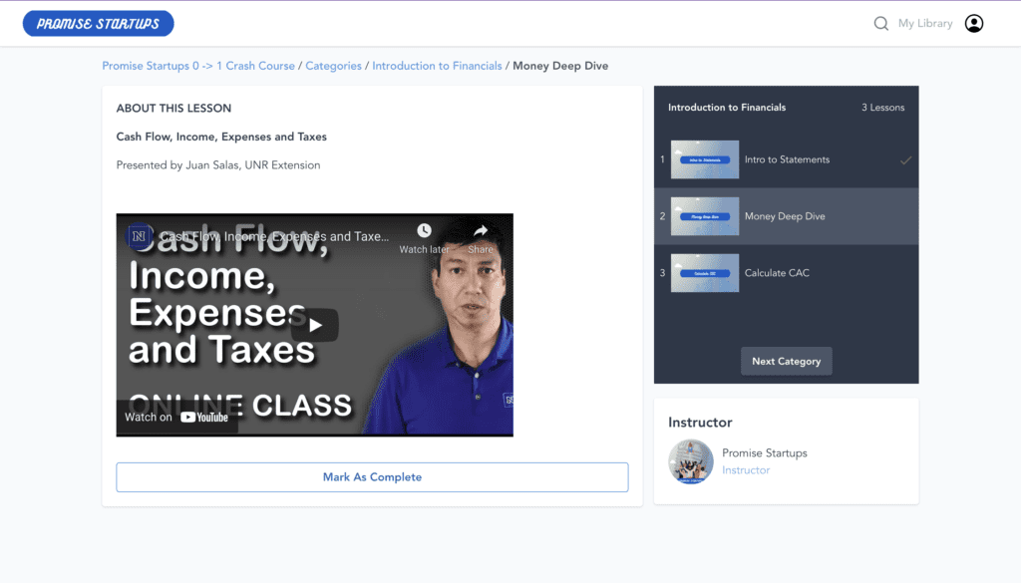
Task: Open the user profile account icon
Action: tap(974, 24)
